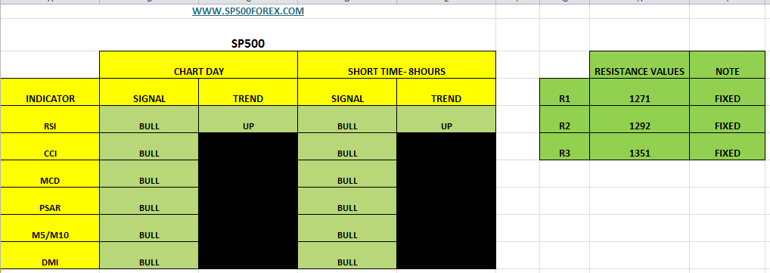Screen dimensions: 770x273
Task: Click the PSAR indicator label cell
Action: [50, 201]
